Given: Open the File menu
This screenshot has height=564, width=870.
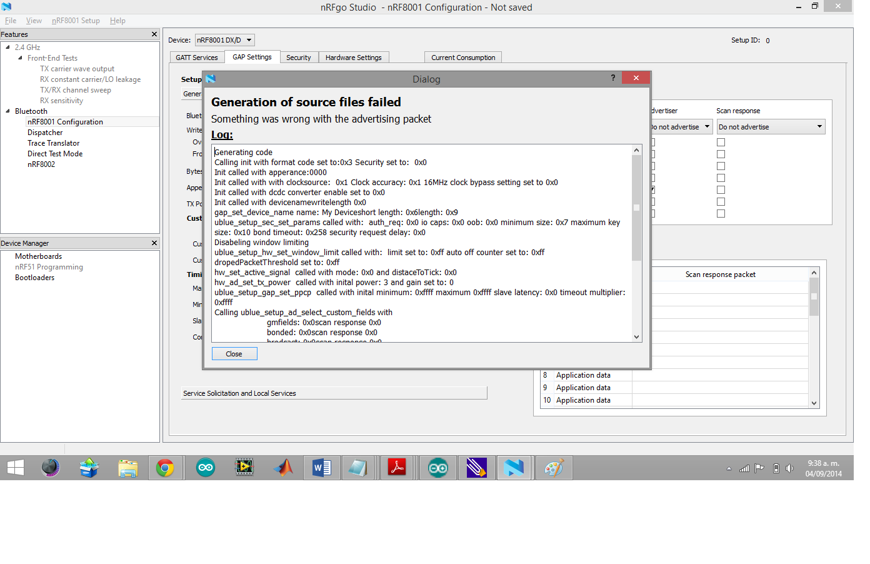Looking at the screenshot, I should click(x=11, y=20).
